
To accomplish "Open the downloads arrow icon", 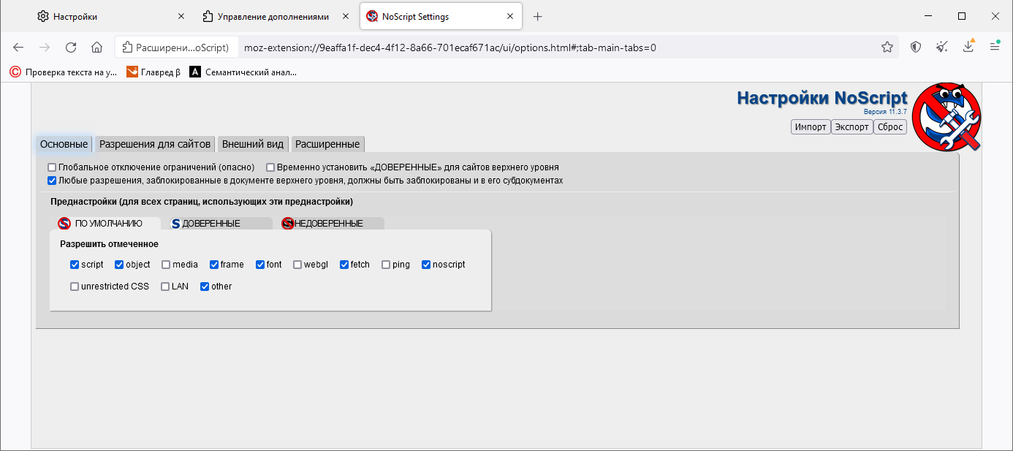I will pyautogui.click(x=968, y=48).
